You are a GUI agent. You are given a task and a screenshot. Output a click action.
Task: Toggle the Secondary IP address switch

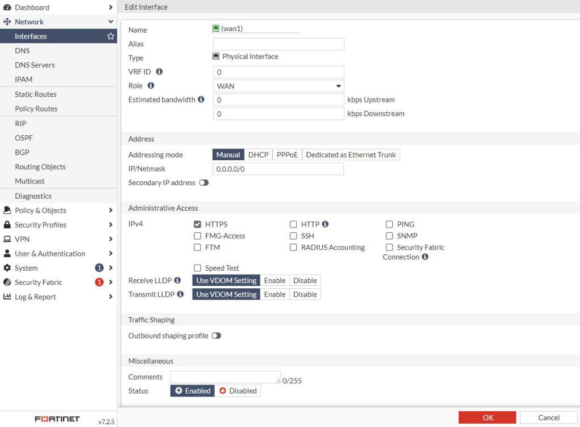[x=204, y=183]
